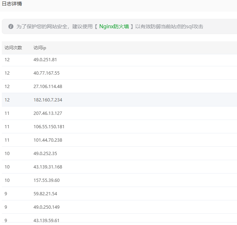Click the 访问ip column header

40,48
